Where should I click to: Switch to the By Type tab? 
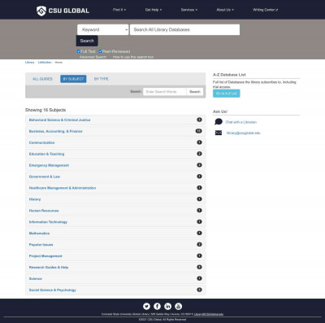click(102, 79)
